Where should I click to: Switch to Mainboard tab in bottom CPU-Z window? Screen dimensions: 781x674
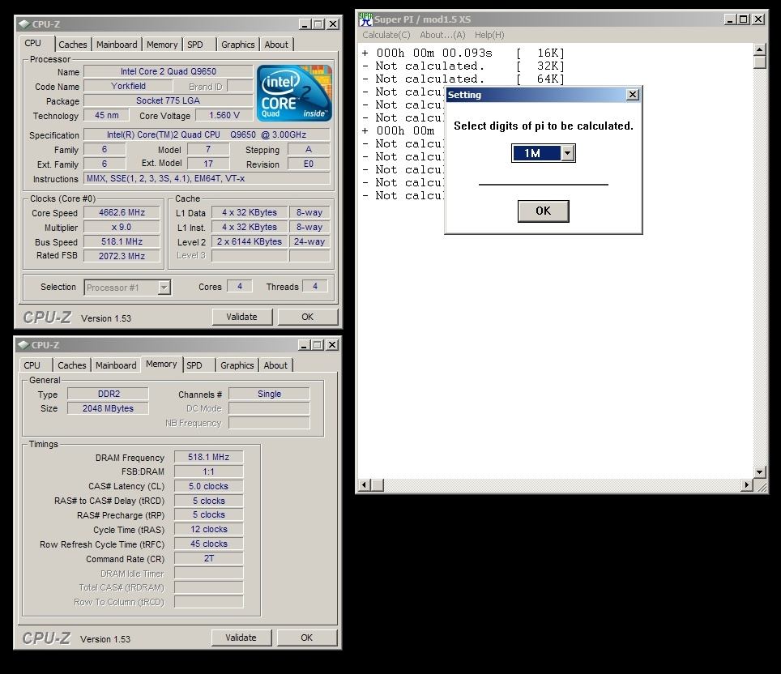116,365
